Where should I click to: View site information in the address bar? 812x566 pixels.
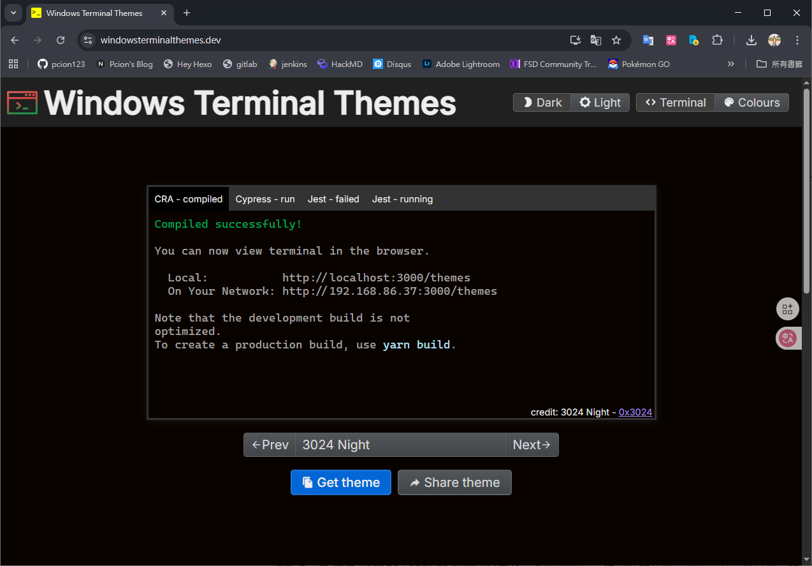pyautogui.click(x=88, y=40)
